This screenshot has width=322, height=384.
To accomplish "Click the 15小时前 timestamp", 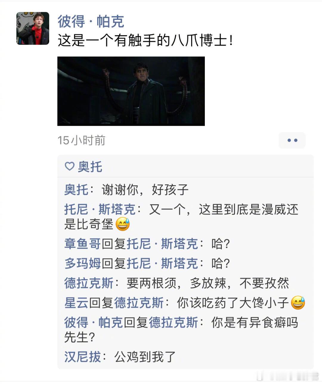I will pyautogui.click(x=81, y=140).
